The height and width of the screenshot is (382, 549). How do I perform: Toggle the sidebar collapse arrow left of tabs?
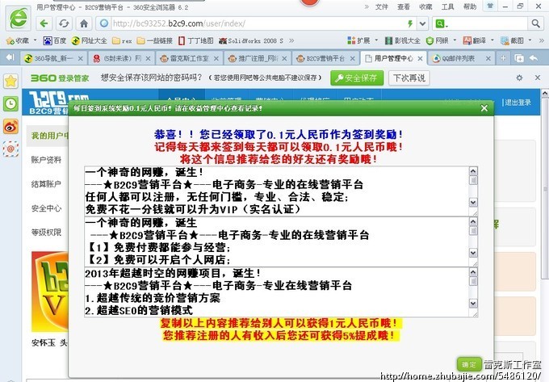pyautogui.click(x=10, y=57)
